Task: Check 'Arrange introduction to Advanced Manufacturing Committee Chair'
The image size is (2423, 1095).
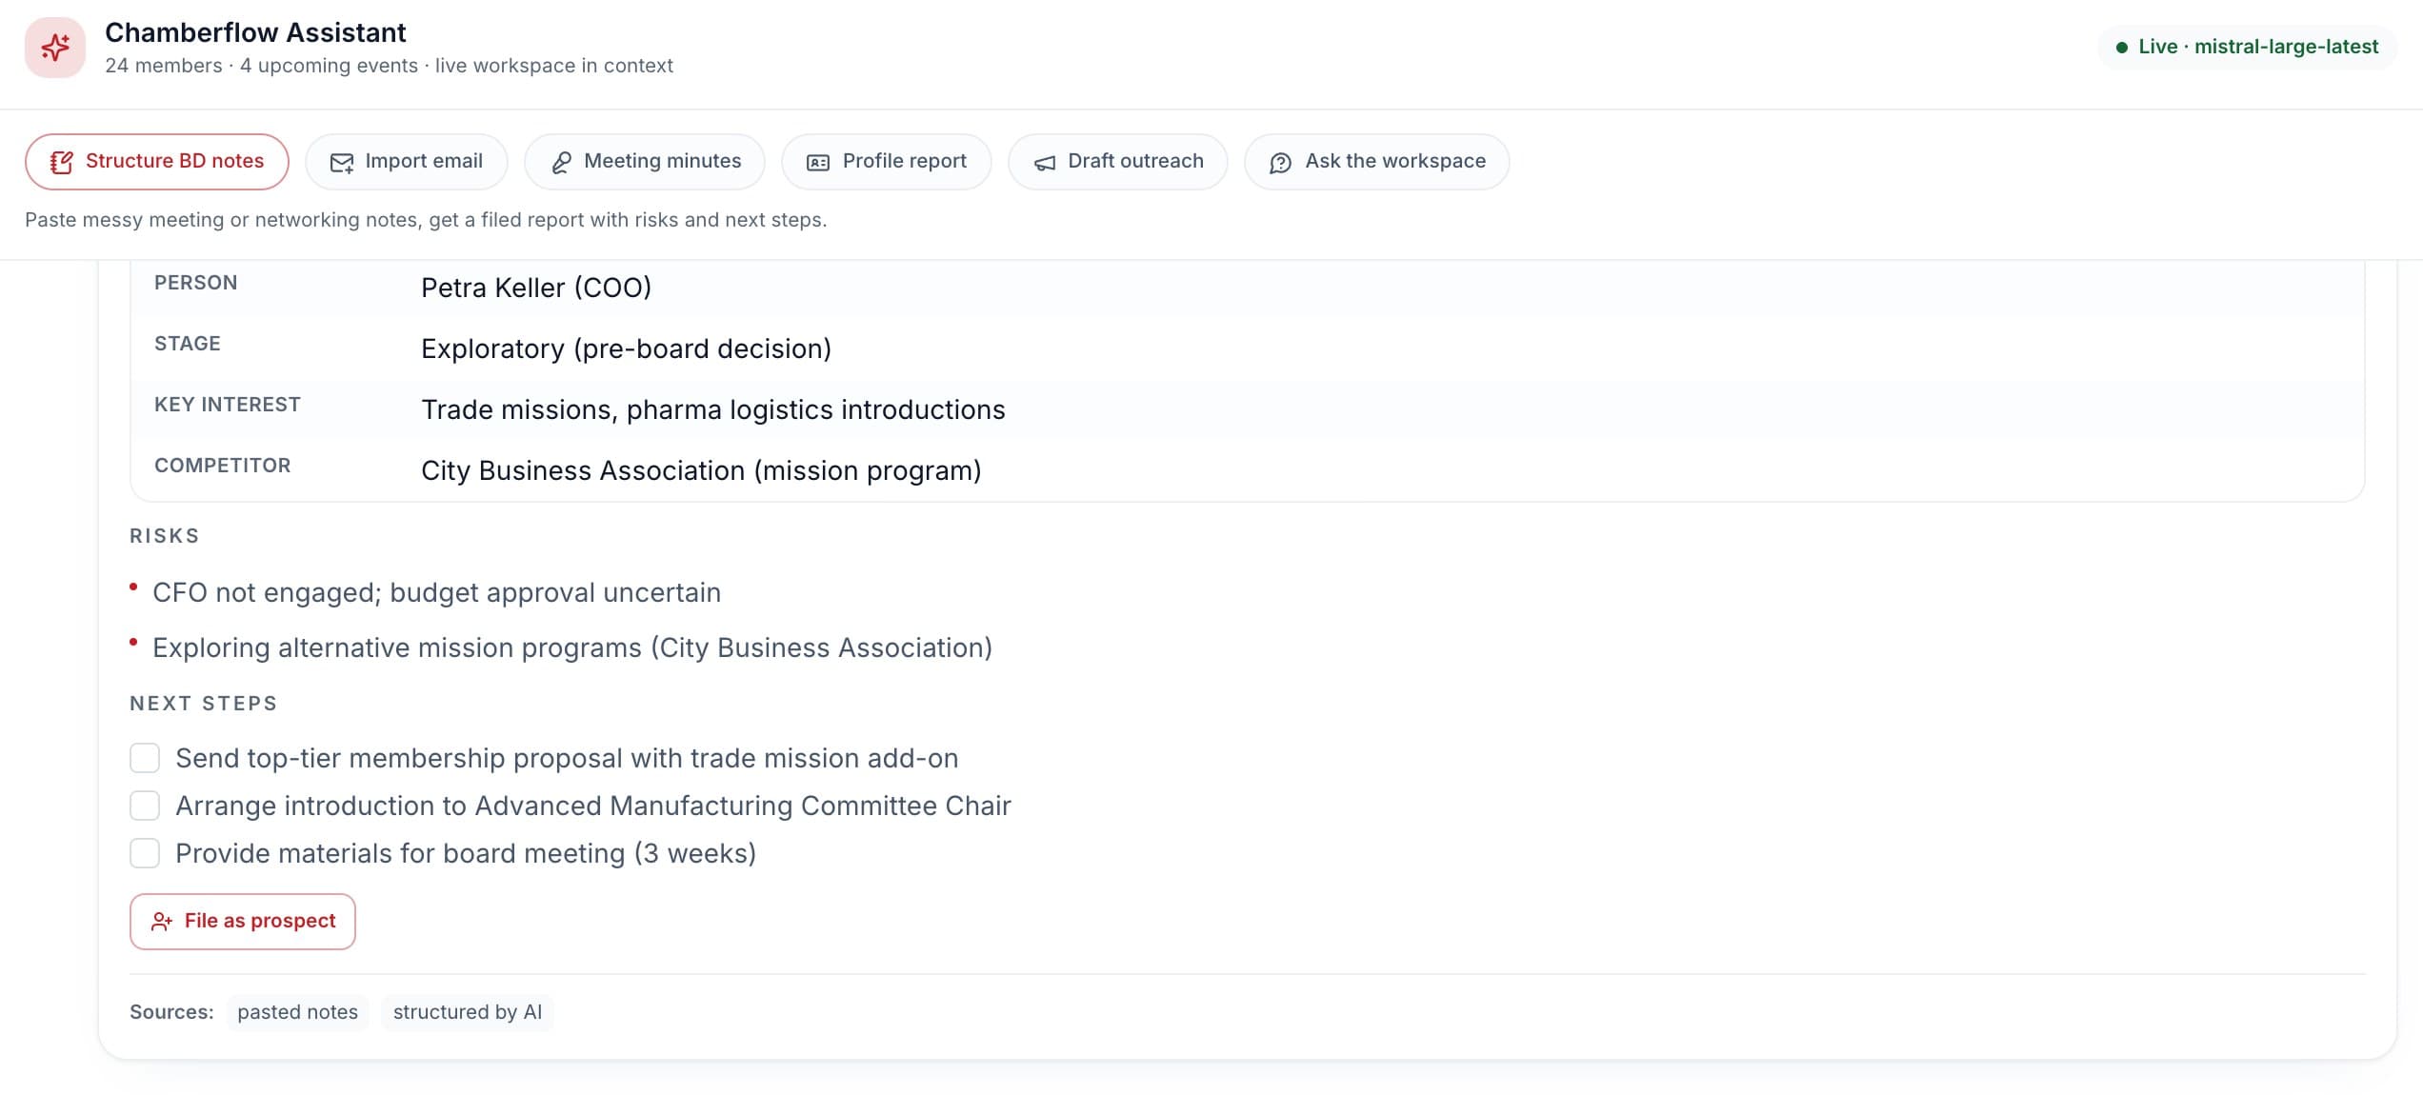Action: click(145, 806)
